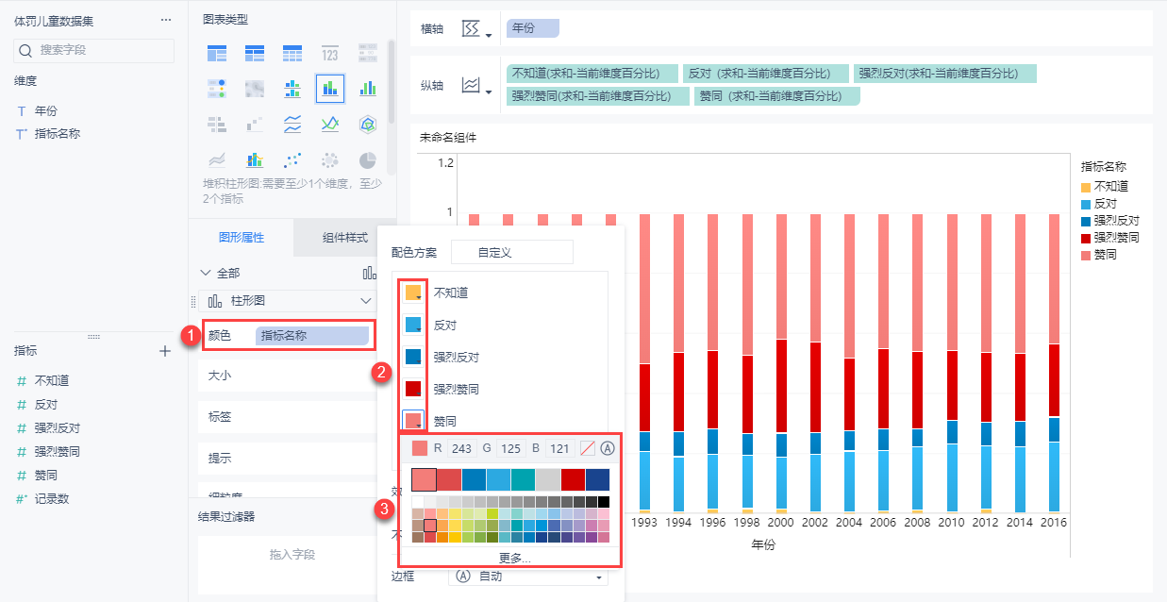Select 年份 dimension field
The image size is (1167, 602).
[45, 110]
